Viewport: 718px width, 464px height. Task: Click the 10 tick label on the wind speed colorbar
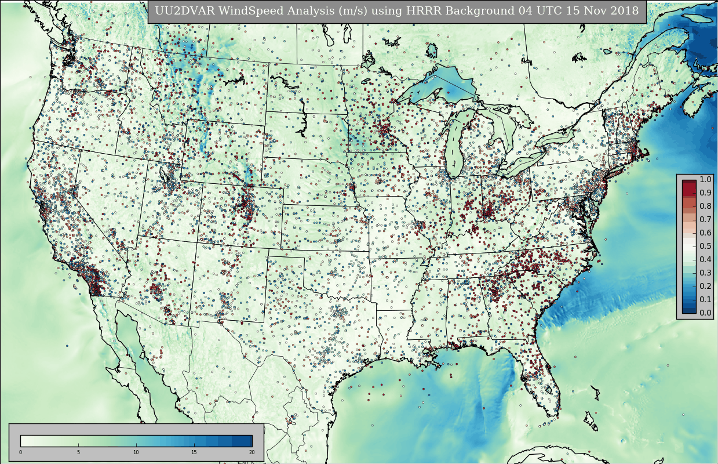(x=136, y=452)
